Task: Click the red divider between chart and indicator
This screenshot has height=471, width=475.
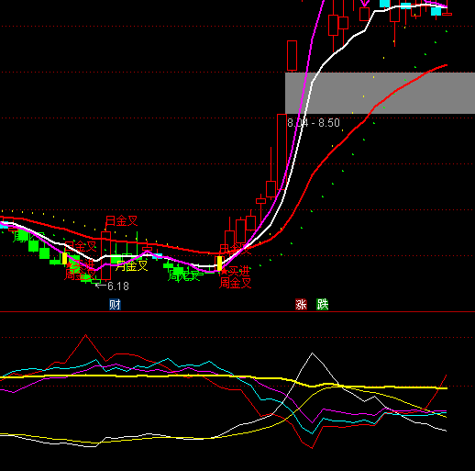Action: pos(237,312)
